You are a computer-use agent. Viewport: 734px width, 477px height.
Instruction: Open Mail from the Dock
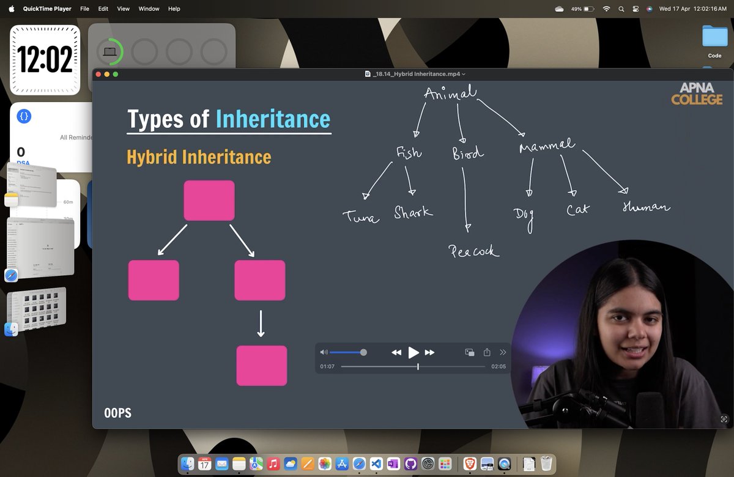[x=221, y=464]
